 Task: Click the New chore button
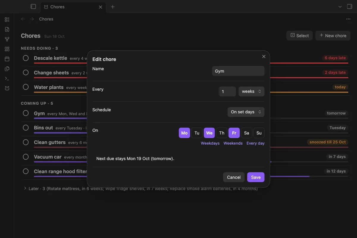tap(333, 35)
